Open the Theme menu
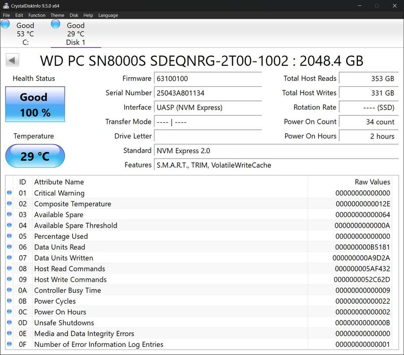404x355 pixels. click(x=57, y=15)
